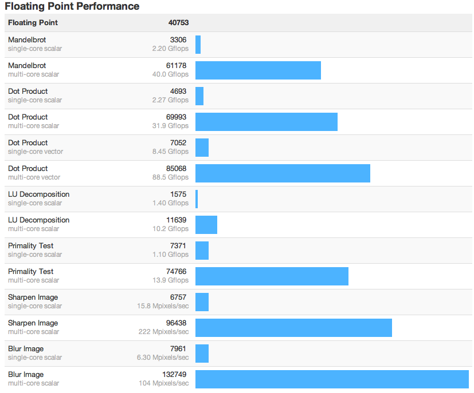Click the 85068 score bar
474x393 pixels.
[x=283, y=173]
